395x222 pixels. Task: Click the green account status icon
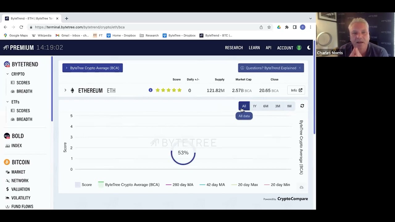[x=299, y=48]
